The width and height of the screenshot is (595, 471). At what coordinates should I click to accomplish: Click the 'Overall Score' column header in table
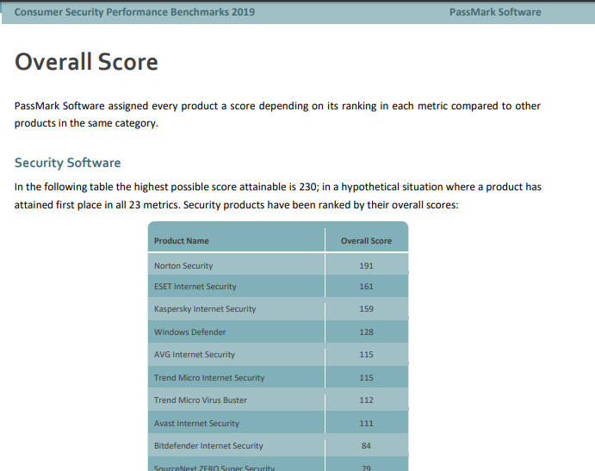click(366, 240)
